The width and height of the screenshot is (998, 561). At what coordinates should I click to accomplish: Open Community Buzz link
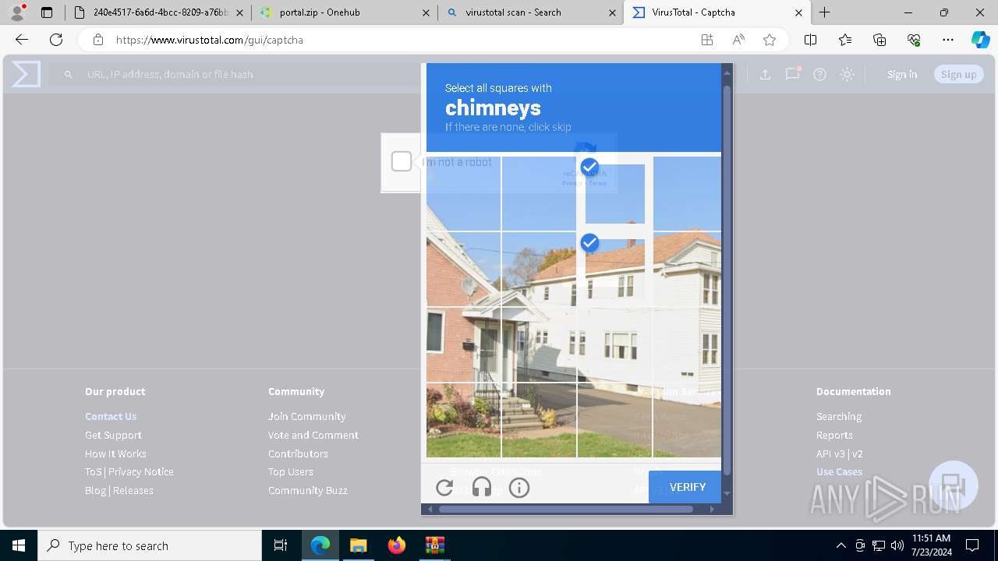pyautogui.click(x=308, y=490)
